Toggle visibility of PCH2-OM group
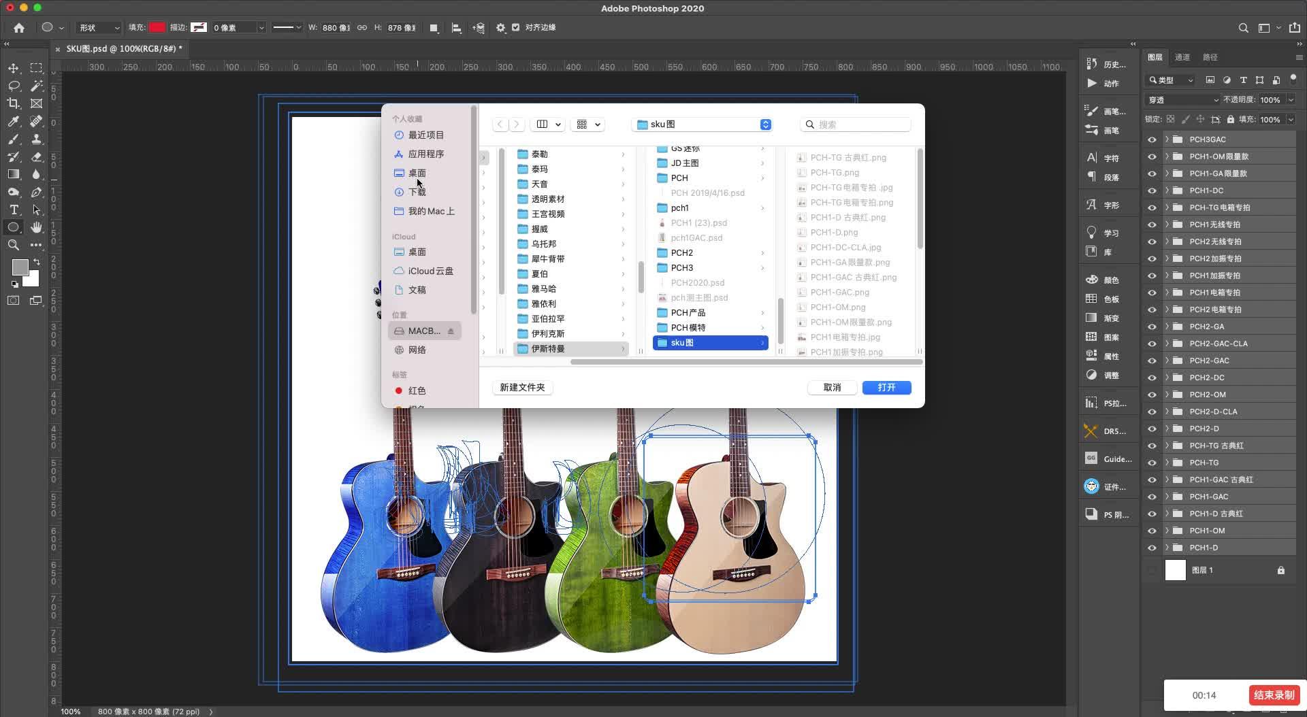Screen dimensions: 1307x717 tap(1152, 395)
